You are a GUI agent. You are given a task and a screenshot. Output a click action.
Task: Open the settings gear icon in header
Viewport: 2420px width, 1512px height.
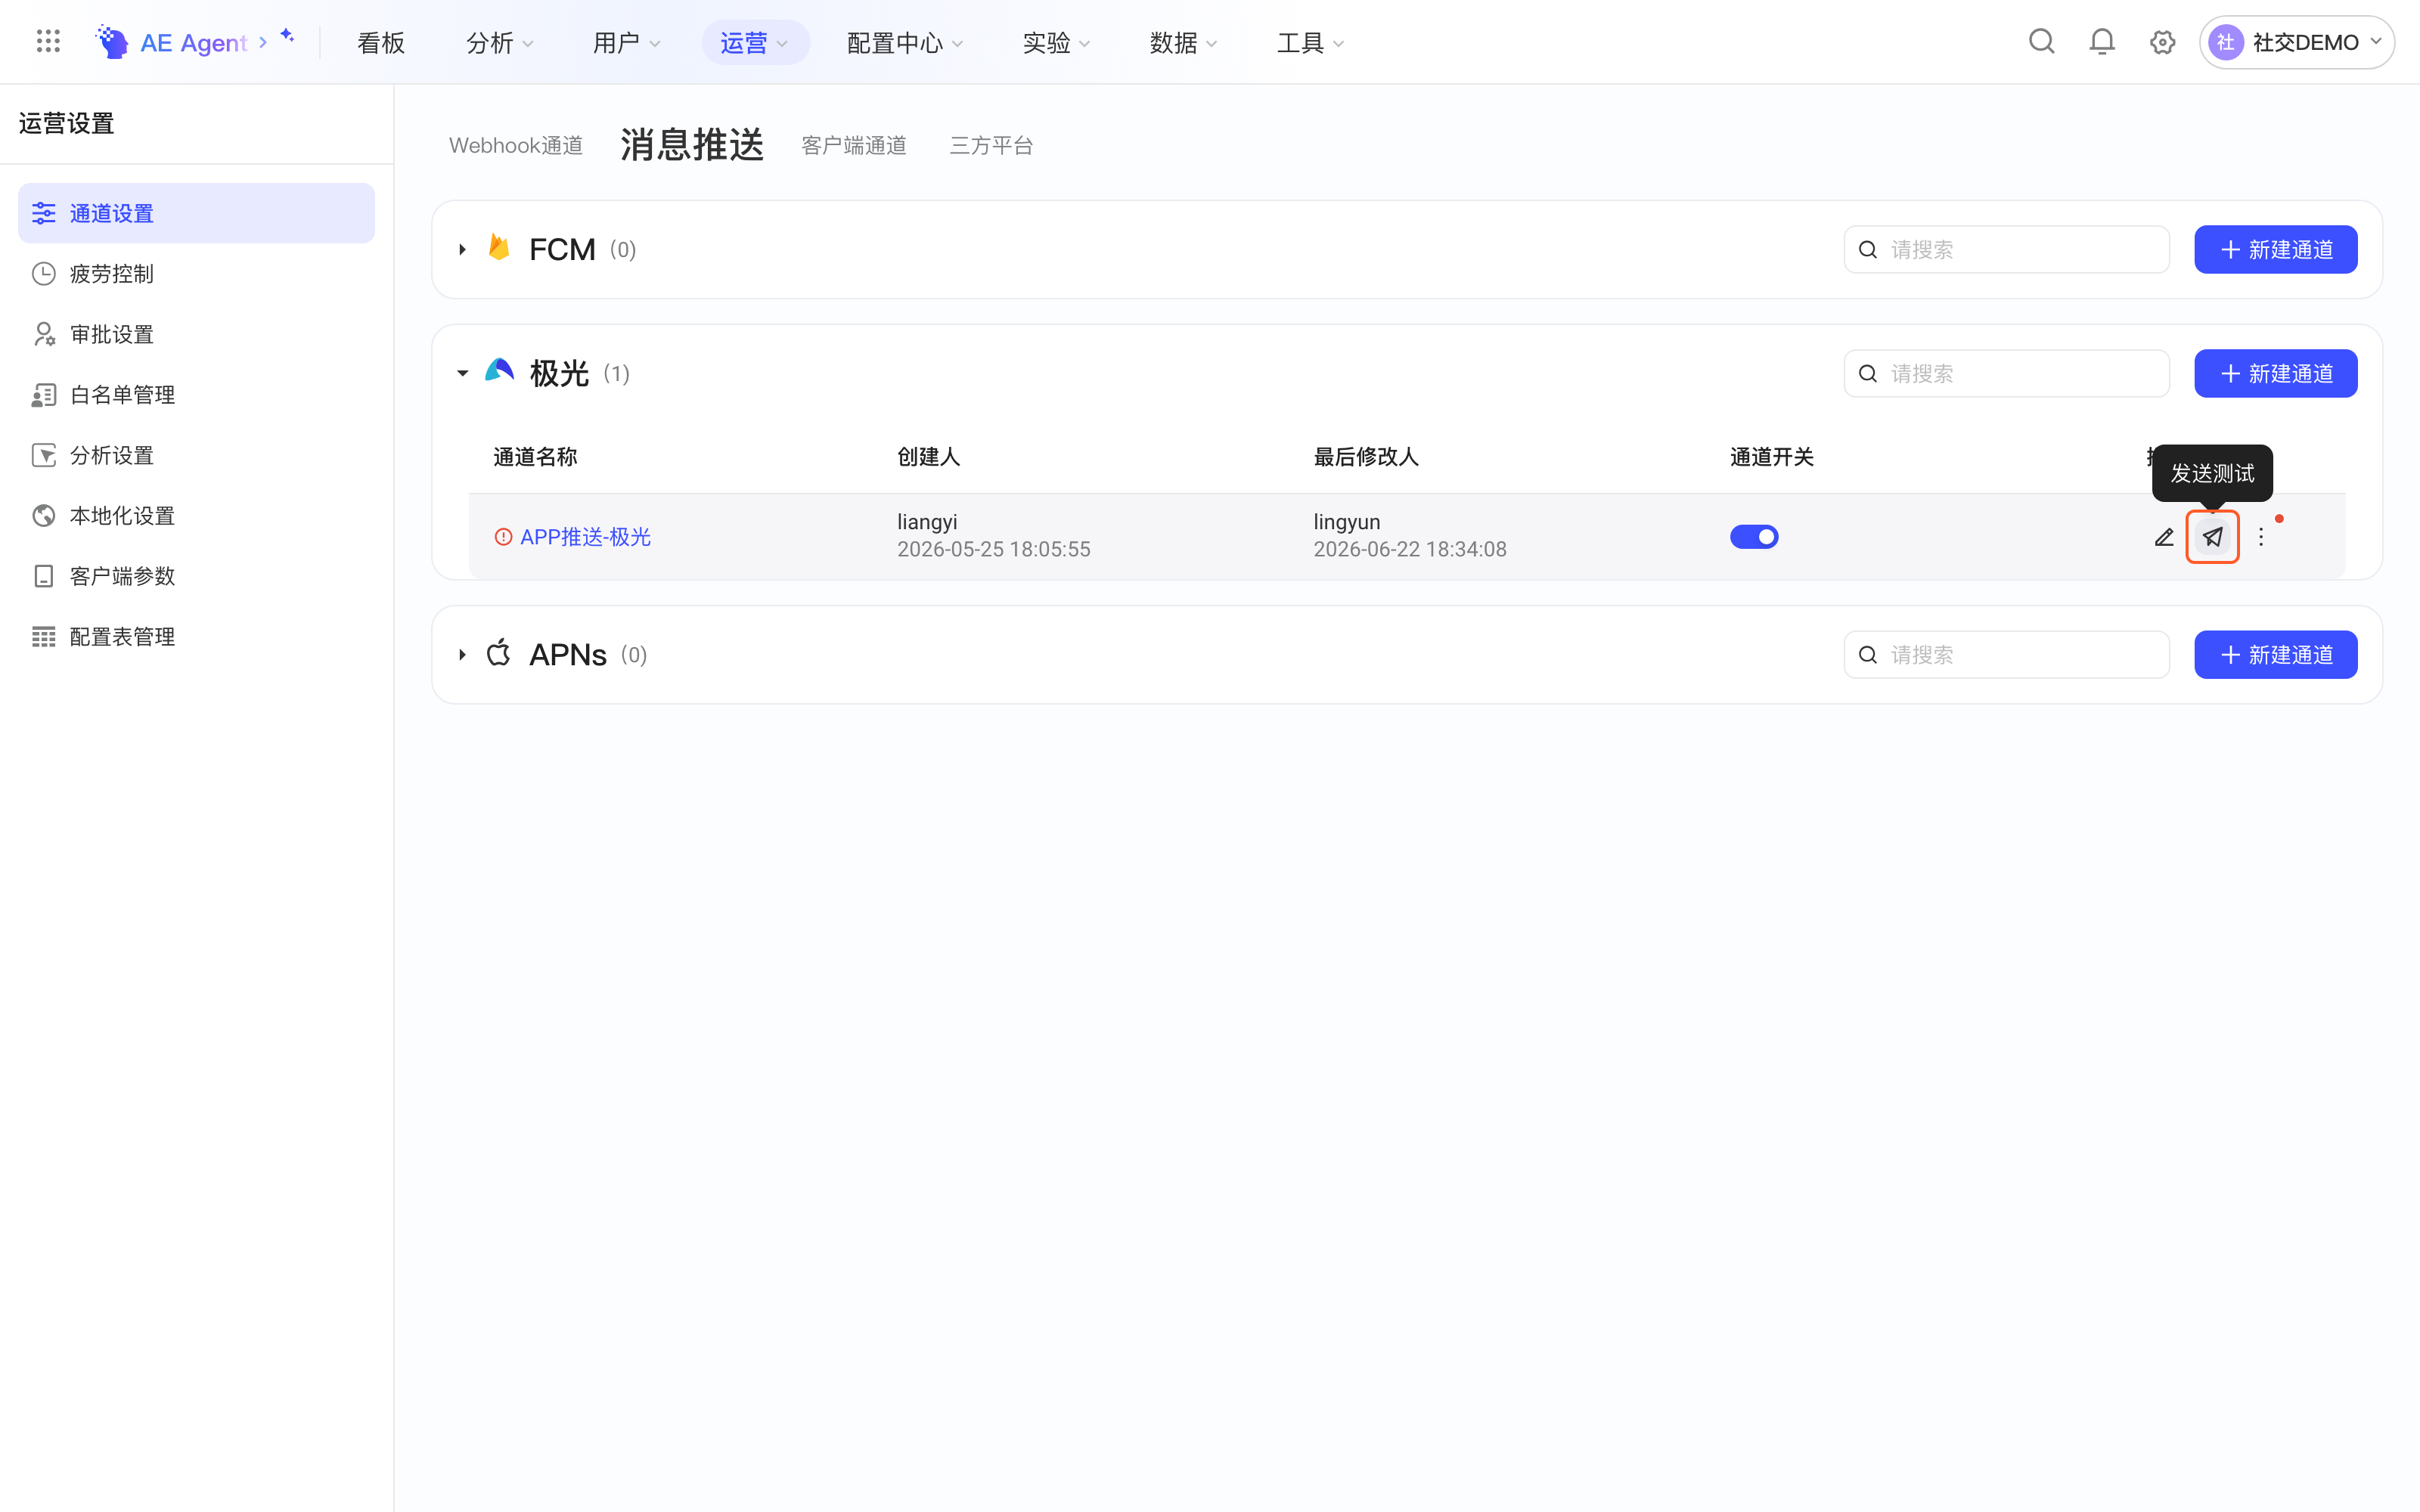pos(2163,42)
